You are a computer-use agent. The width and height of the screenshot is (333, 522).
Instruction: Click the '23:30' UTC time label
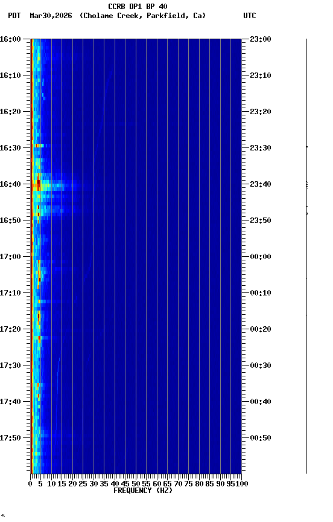coord(261,148)
